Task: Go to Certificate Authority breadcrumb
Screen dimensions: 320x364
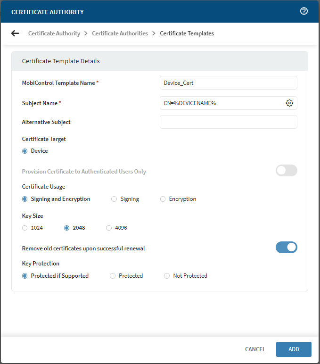Action: tap(54, 33)
